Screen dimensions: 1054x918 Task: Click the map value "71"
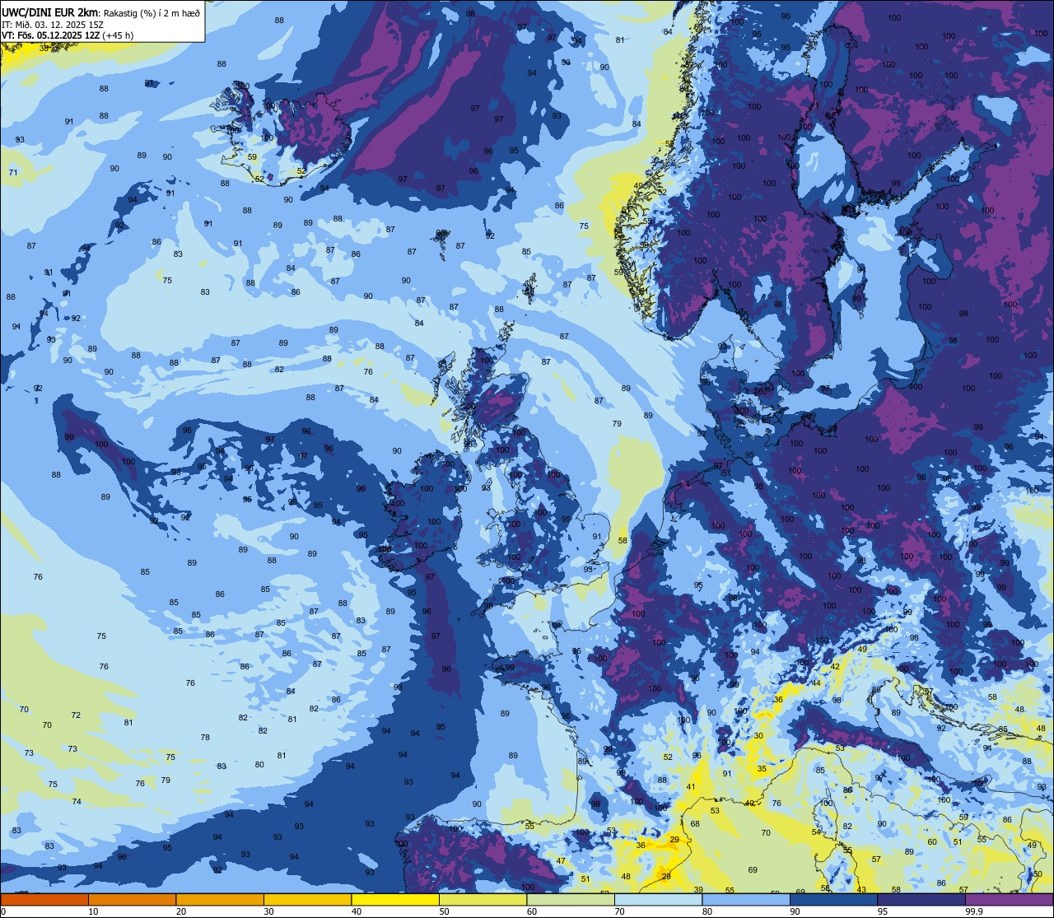tap(13, 172)
